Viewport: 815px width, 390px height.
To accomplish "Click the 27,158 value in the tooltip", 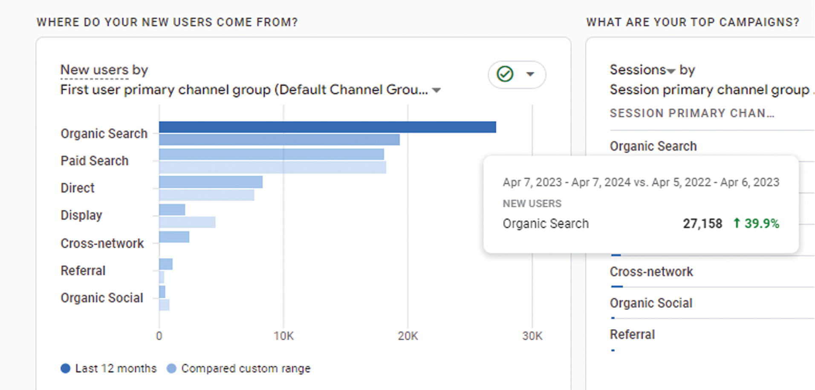I will pyautogui.click(x=702, y=224).
